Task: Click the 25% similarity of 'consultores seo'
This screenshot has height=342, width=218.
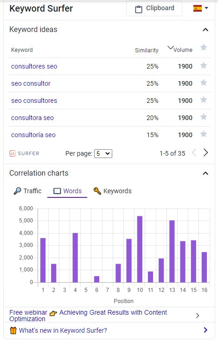Action: tap(152, 66)
